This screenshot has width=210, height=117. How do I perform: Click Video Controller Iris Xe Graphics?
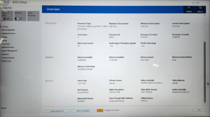click(152, 83)
